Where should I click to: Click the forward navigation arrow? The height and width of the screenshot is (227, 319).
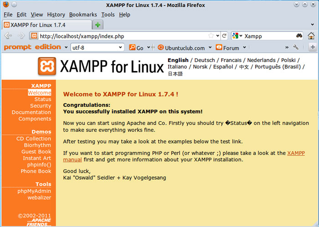tap(21, 36)
